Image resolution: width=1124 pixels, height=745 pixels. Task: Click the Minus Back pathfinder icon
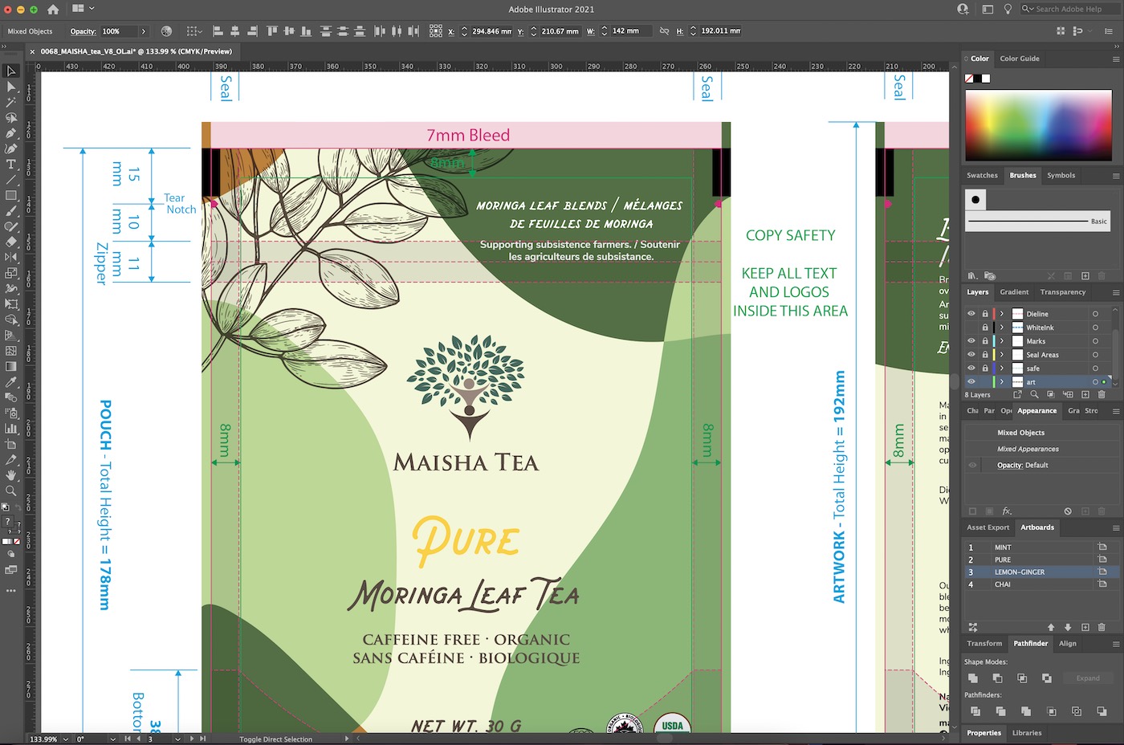[x=1102, y=711]
